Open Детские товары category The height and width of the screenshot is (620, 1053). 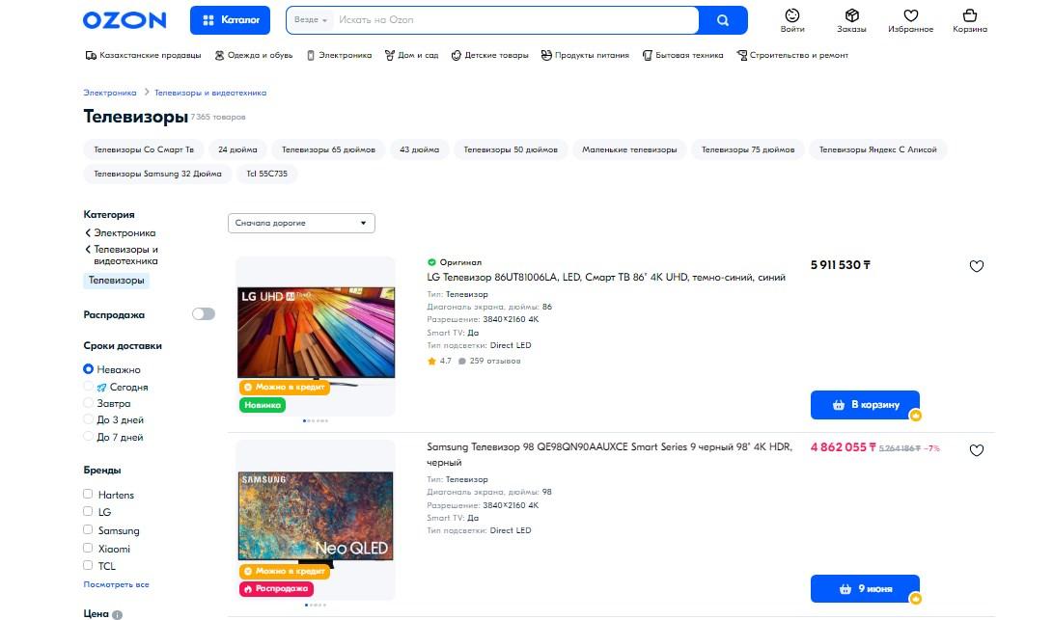[489, 55]
